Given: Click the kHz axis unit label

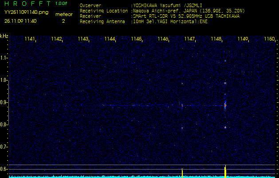Looking at the screenshot, I should pos(4,36).
